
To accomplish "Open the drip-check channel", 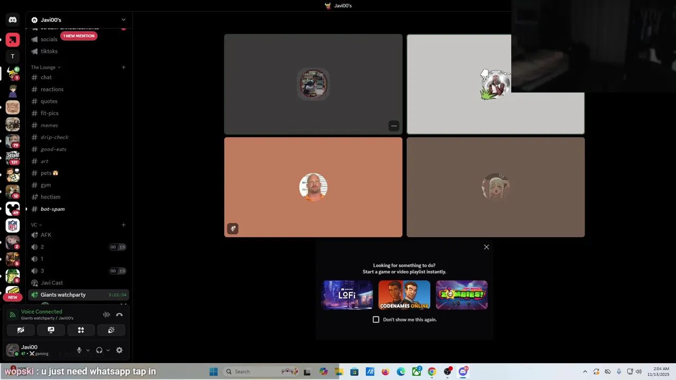I will pos(79,137).
